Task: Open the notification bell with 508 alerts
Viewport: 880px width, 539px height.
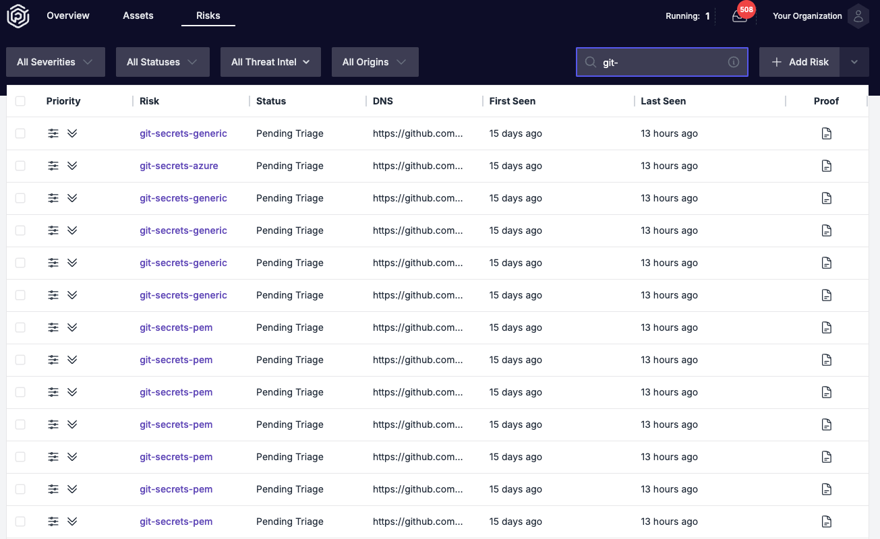Action: click(738, 17)
